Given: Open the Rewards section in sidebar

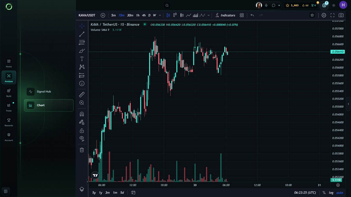Looking at the screenshot, I should pyautogui.click(x=9, y=121).
